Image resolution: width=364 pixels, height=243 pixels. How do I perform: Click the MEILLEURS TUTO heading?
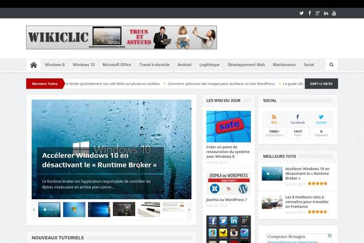tap(280, 157)
